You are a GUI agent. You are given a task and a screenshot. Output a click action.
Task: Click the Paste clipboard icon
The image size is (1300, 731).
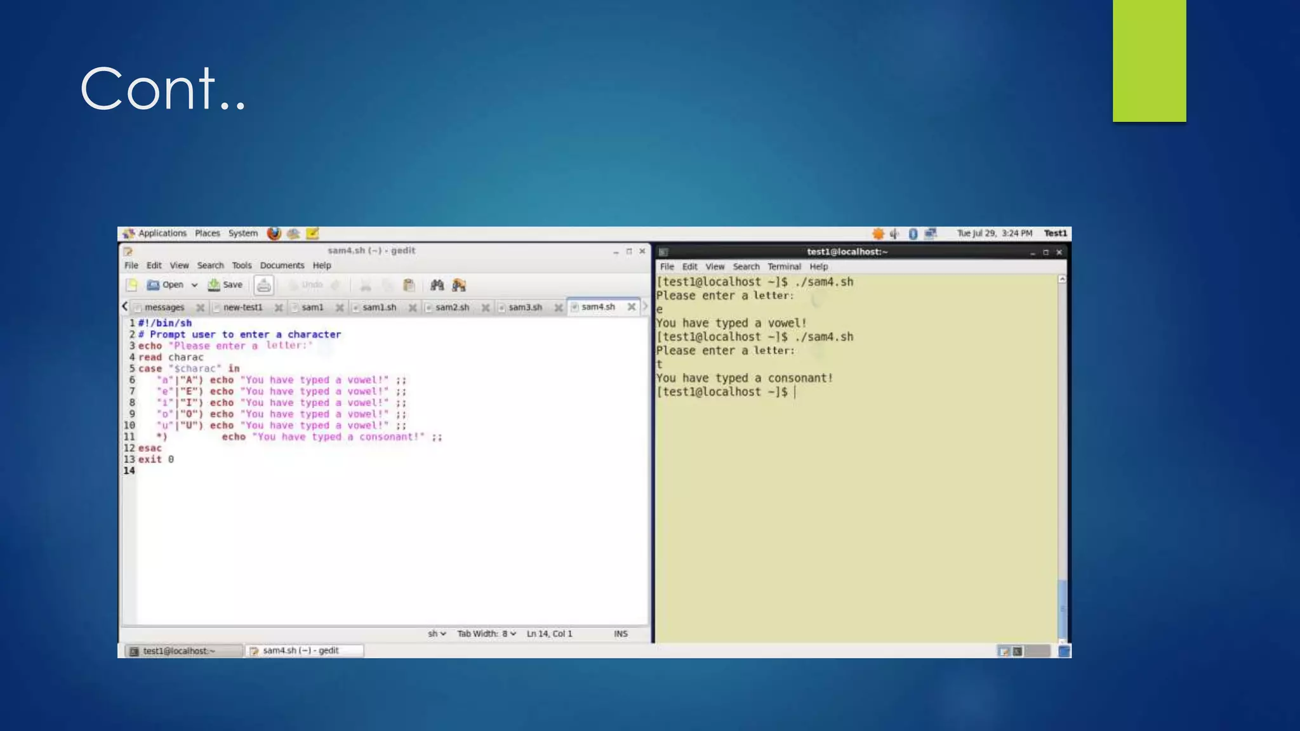409,285
